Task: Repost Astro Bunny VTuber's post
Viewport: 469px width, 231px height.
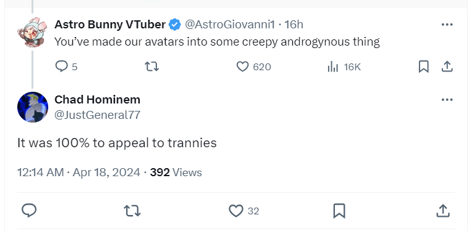Action: click(x=151, y=67)
